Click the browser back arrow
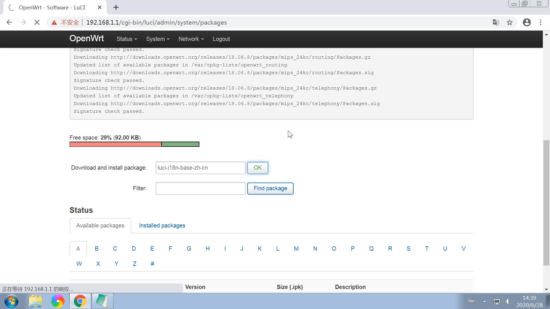The height and width of the screenshot is (309, 550). click(9, 22)
